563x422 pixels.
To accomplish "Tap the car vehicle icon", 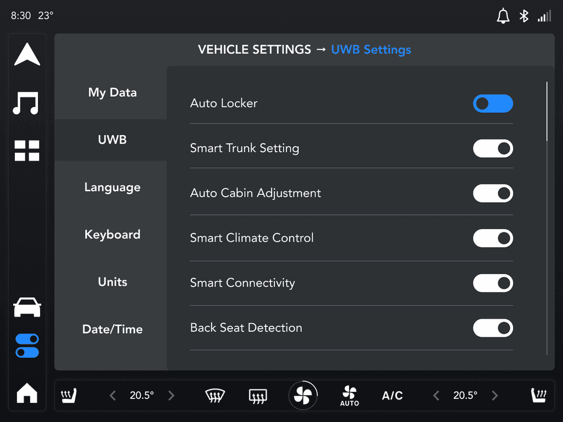I will (27, 308).
